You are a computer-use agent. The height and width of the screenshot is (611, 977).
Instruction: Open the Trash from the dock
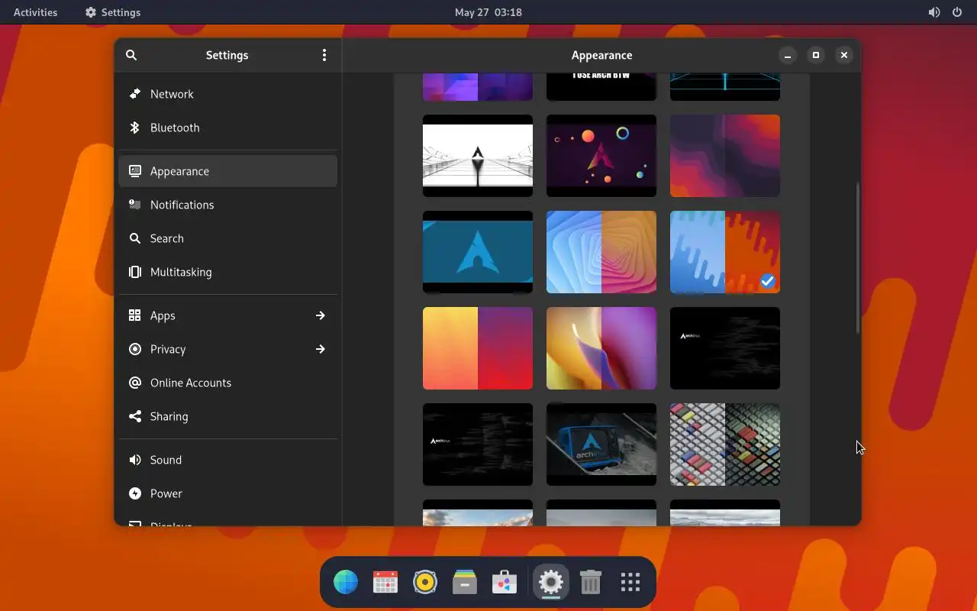pos(591,583)
